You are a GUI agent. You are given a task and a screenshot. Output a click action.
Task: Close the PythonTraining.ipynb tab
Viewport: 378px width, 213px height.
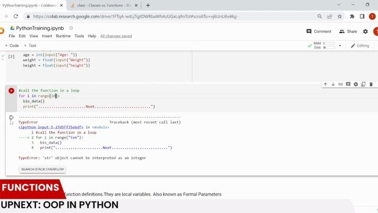tap(61, 5)
